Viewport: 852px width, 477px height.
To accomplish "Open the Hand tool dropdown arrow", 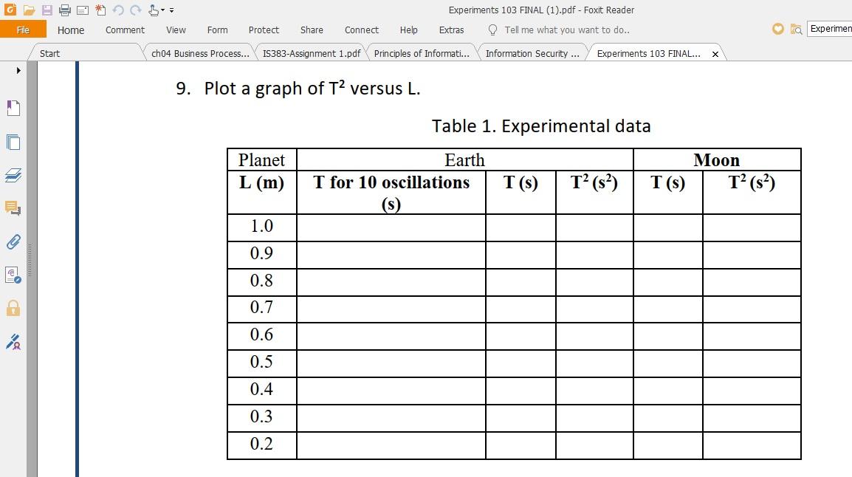I will point(162,10).
